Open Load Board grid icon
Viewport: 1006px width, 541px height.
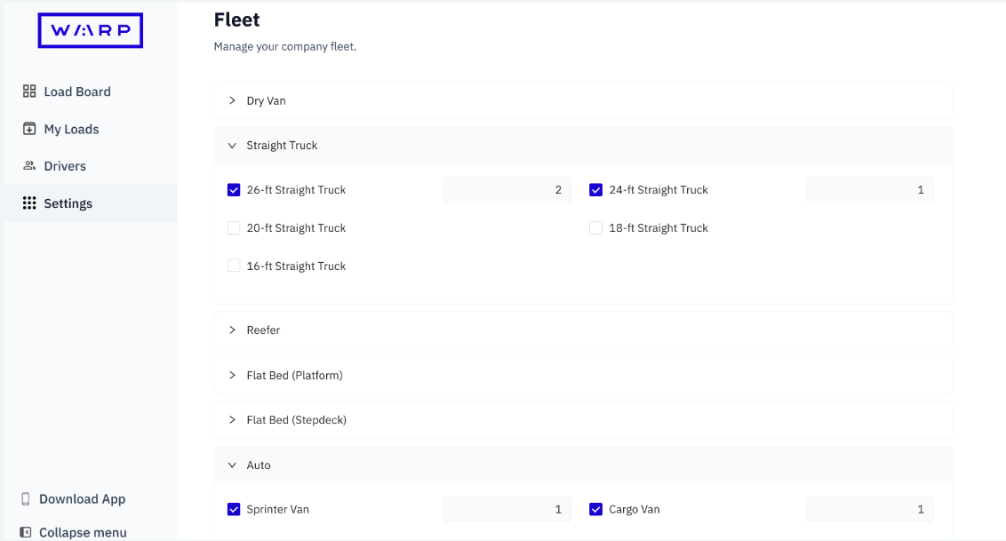point(29,91)
